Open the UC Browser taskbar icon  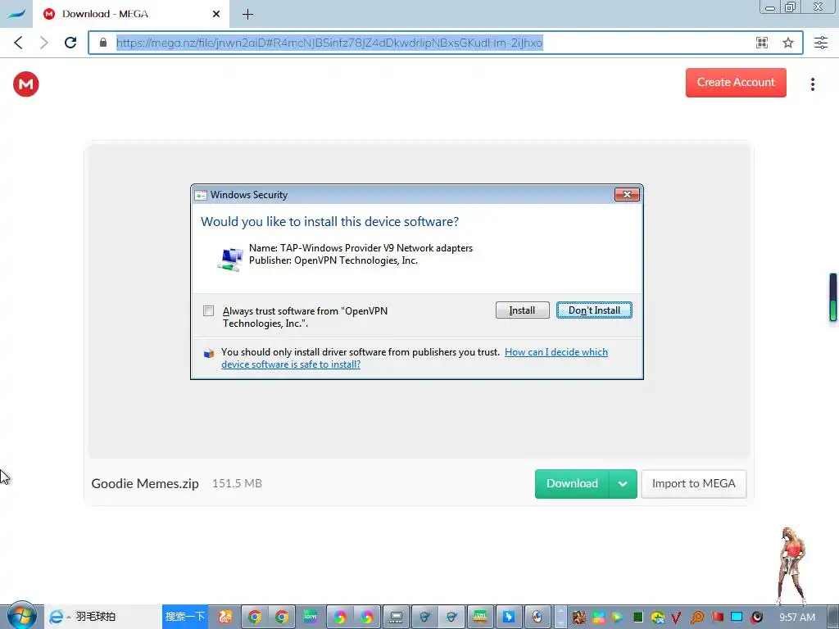point(225,617)
